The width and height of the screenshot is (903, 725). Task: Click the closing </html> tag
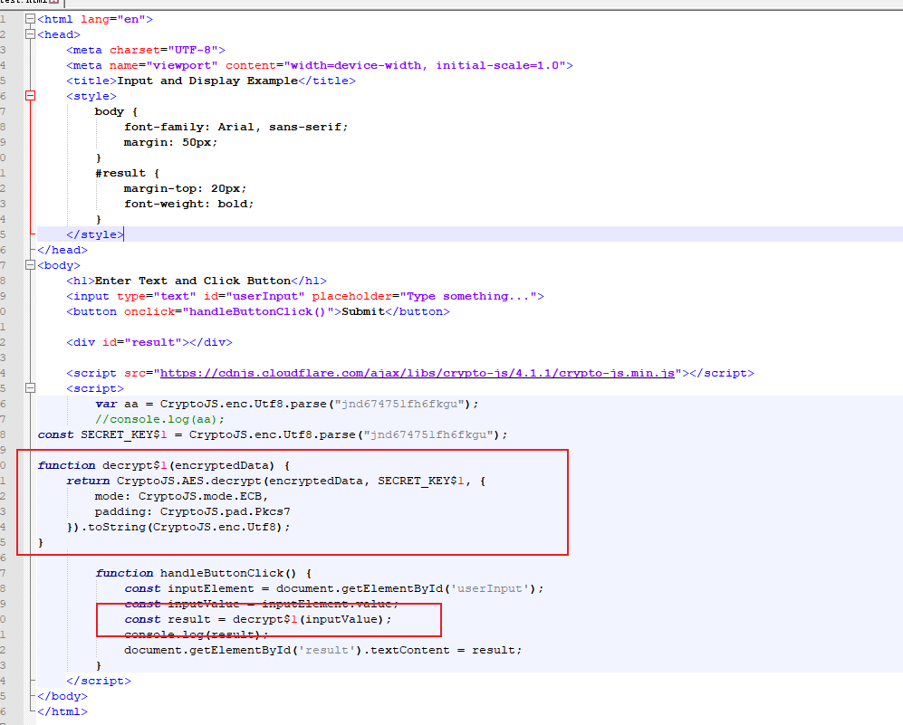(62, 711)
